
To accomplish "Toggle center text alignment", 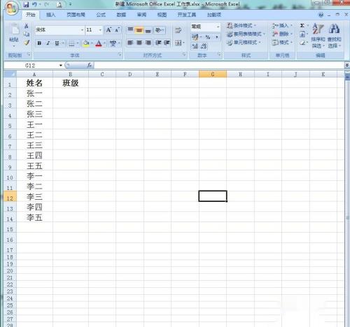I will pos(139,43).
